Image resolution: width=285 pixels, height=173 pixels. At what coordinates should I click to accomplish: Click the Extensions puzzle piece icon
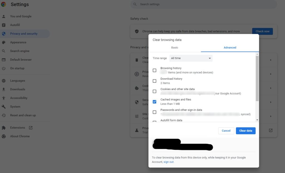(x=4, y=128)
